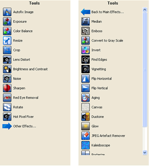Click the JPEG Artefact Remover label
The width and height of the screenshot is (149, 166).
click(108, 136)
